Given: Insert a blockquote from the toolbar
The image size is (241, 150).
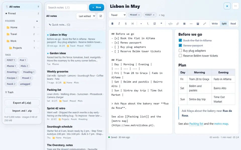Looking at the screenshot, I should (161, 23).
